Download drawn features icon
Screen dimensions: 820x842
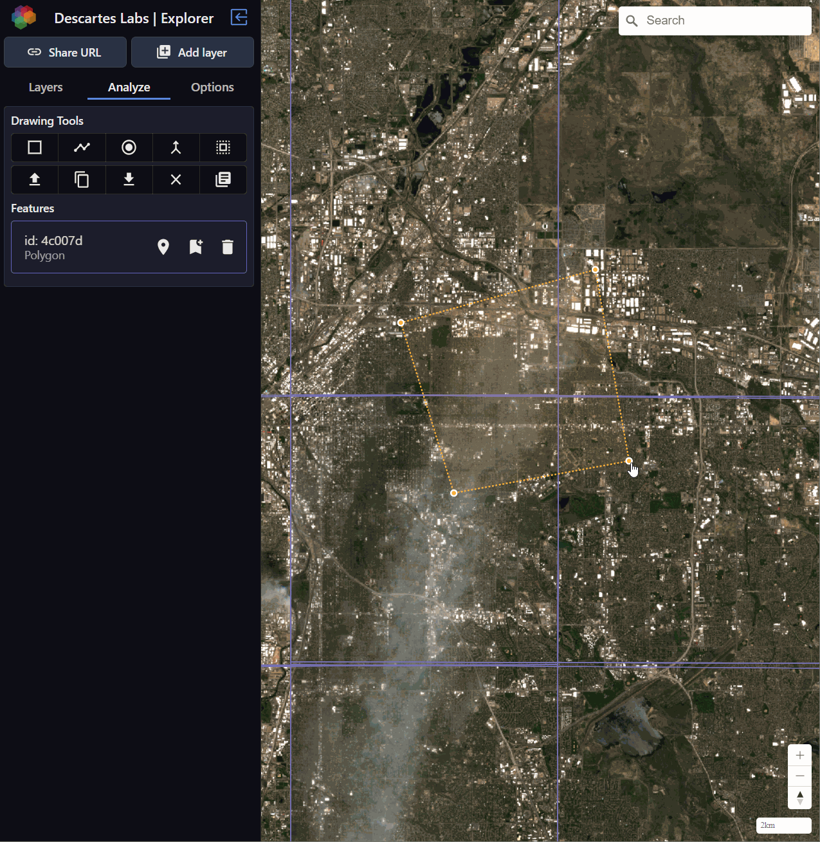point(129,179)
